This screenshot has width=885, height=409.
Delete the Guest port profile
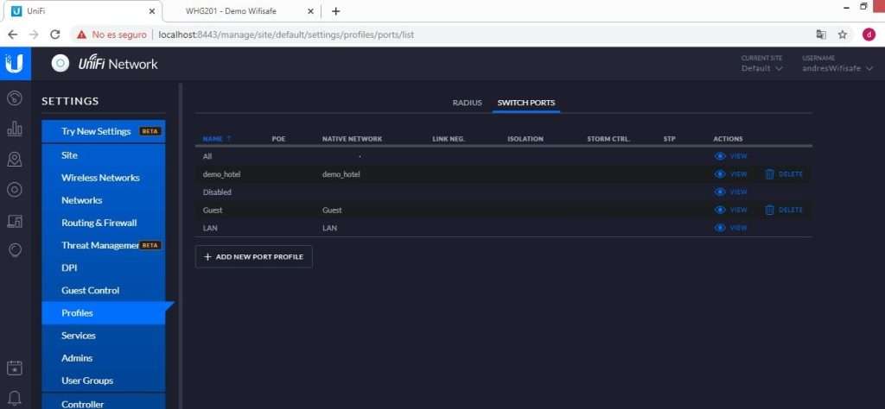coord(784,210)
